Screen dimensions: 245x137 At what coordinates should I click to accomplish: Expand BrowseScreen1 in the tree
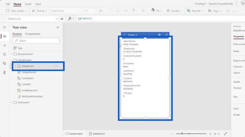(11, 54)
